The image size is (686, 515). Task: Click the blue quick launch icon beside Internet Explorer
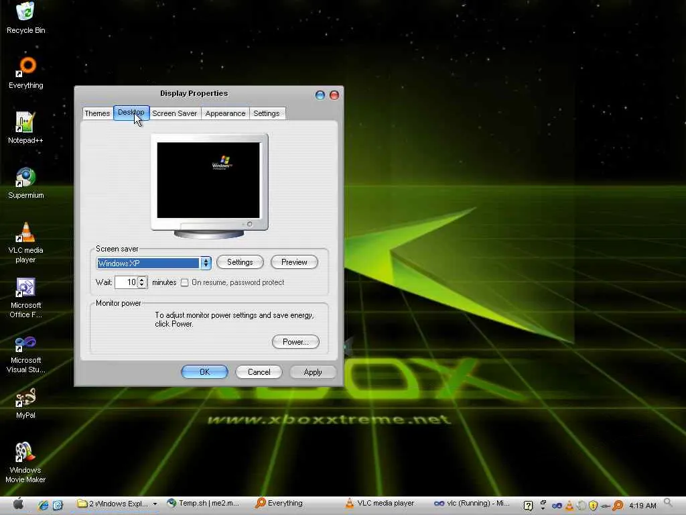pos(58,505)
